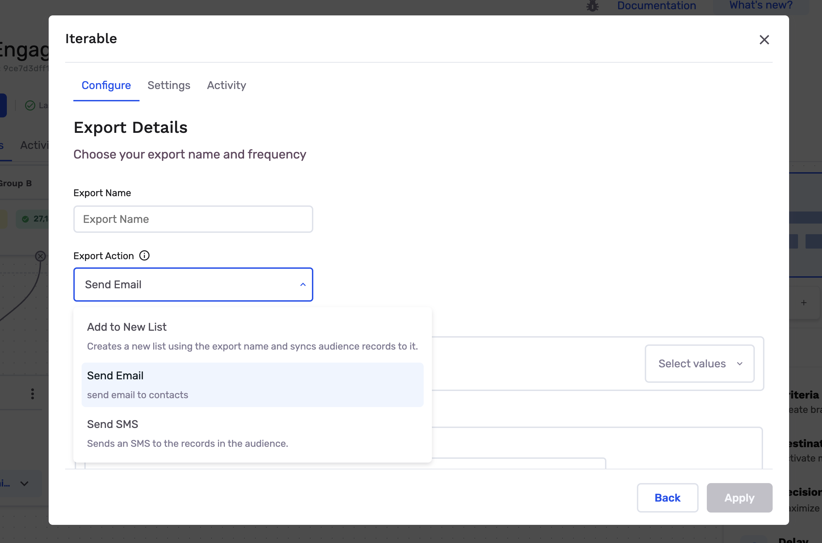Click the Iterable dialog title
This screenshot has width=822, height=543.
(91, 39)
